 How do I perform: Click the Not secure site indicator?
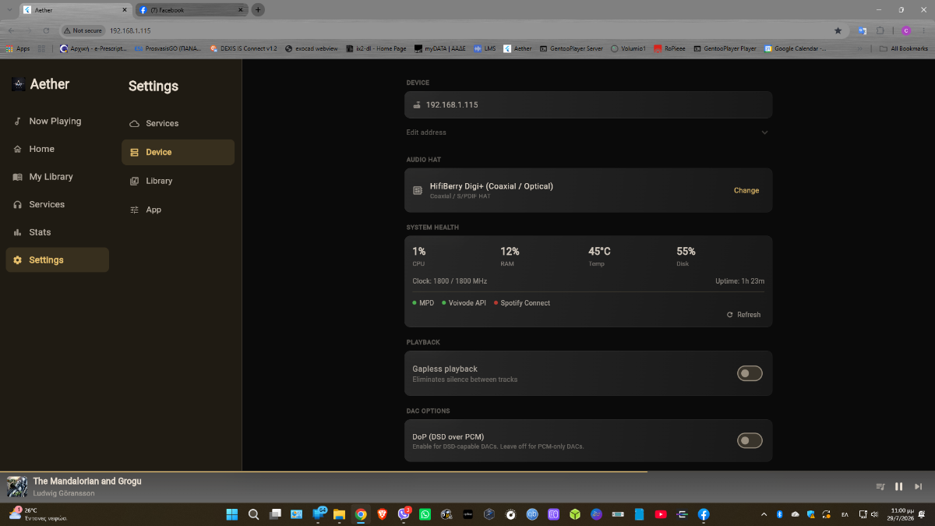(83, 30)
